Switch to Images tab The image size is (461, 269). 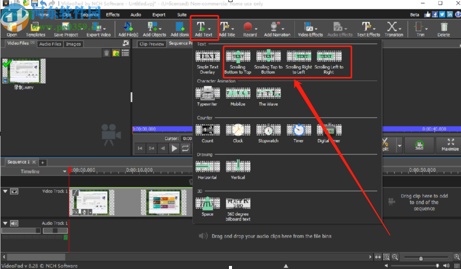[x=73, y=44]
